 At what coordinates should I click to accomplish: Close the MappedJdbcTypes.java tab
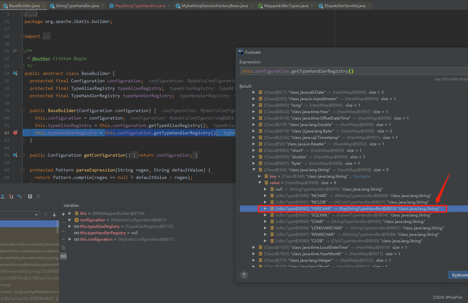click(312, 5)
